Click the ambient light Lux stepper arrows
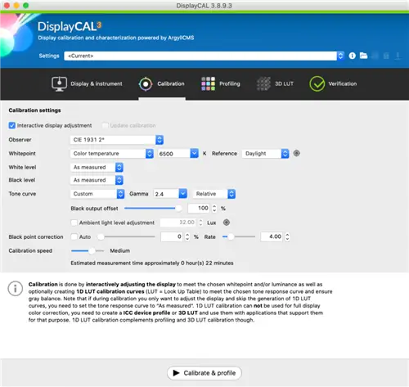 pyautogui.click(x=200, y=223)
